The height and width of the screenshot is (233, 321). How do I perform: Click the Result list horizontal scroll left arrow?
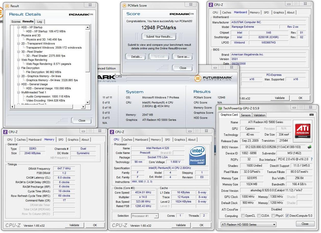(x=12, y=107)
